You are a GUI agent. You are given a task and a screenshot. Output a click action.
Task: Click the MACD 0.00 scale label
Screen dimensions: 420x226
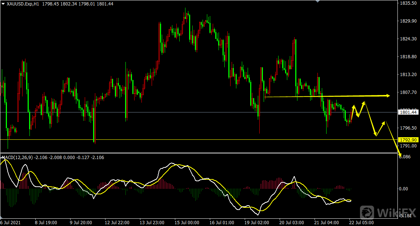404,189
